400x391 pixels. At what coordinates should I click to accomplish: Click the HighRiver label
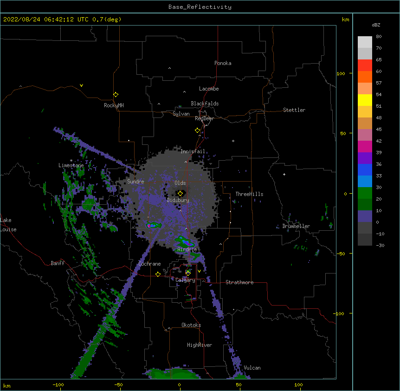coord(200,345)
